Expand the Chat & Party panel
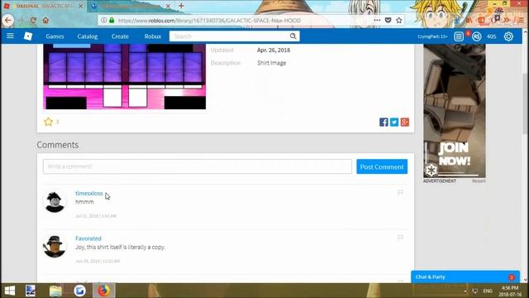 pos(465,277)
